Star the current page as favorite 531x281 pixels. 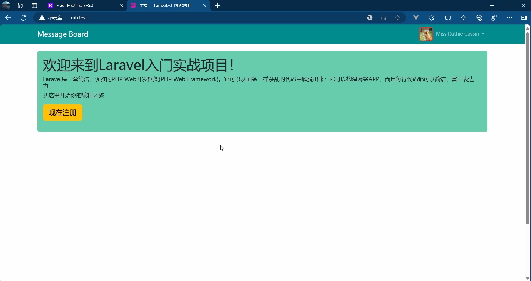click(397, 18)
